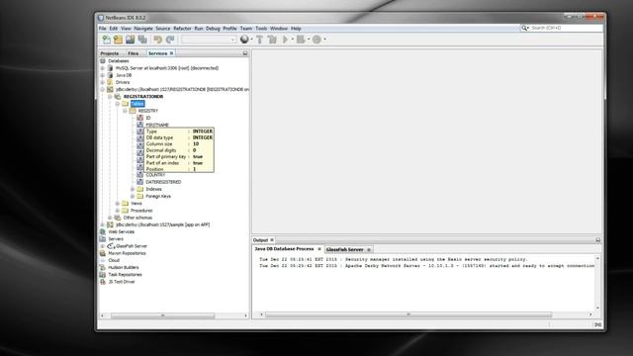Expand the Other schemas node
Viewport: 633px width, 356px height.
110,218
